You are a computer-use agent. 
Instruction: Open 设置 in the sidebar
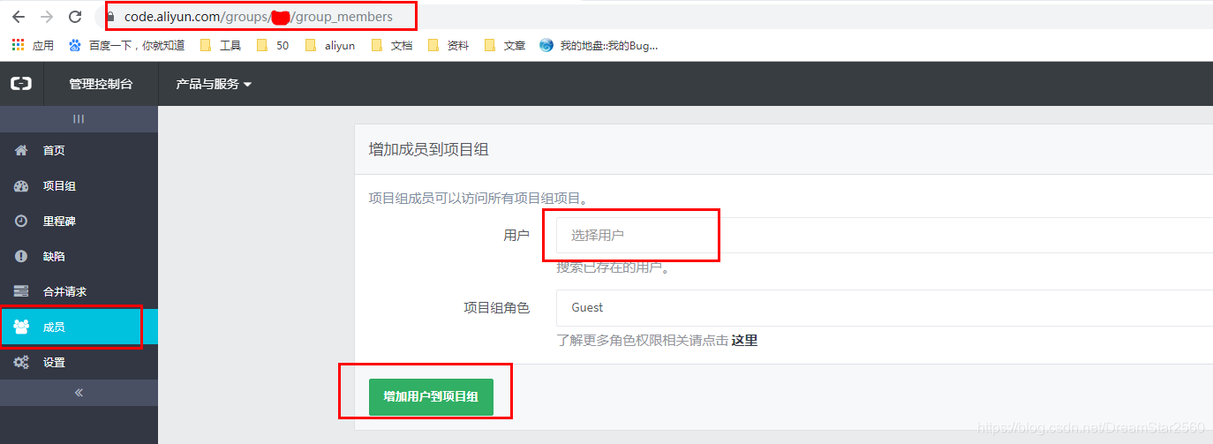(79, 362)
